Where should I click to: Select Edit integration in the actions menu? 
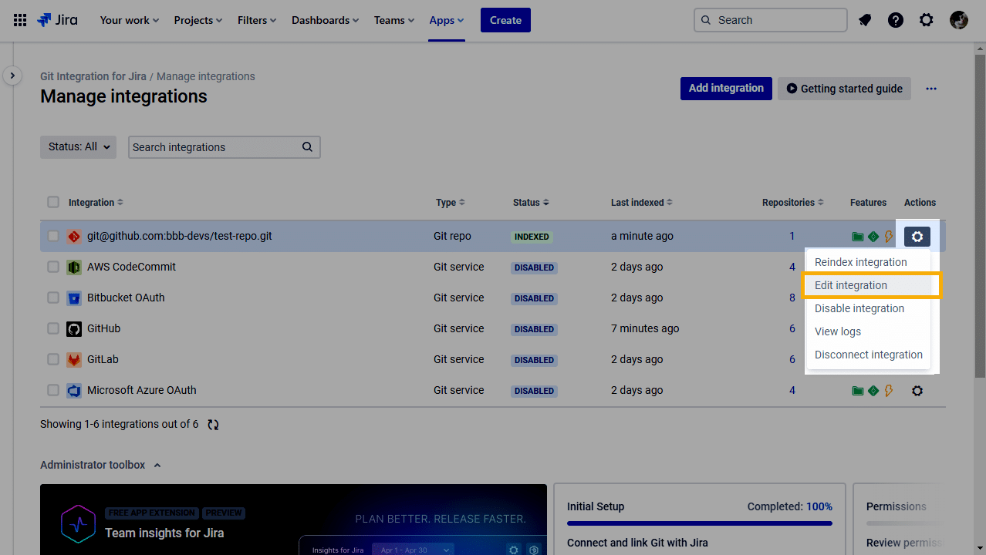click(868, 285)
